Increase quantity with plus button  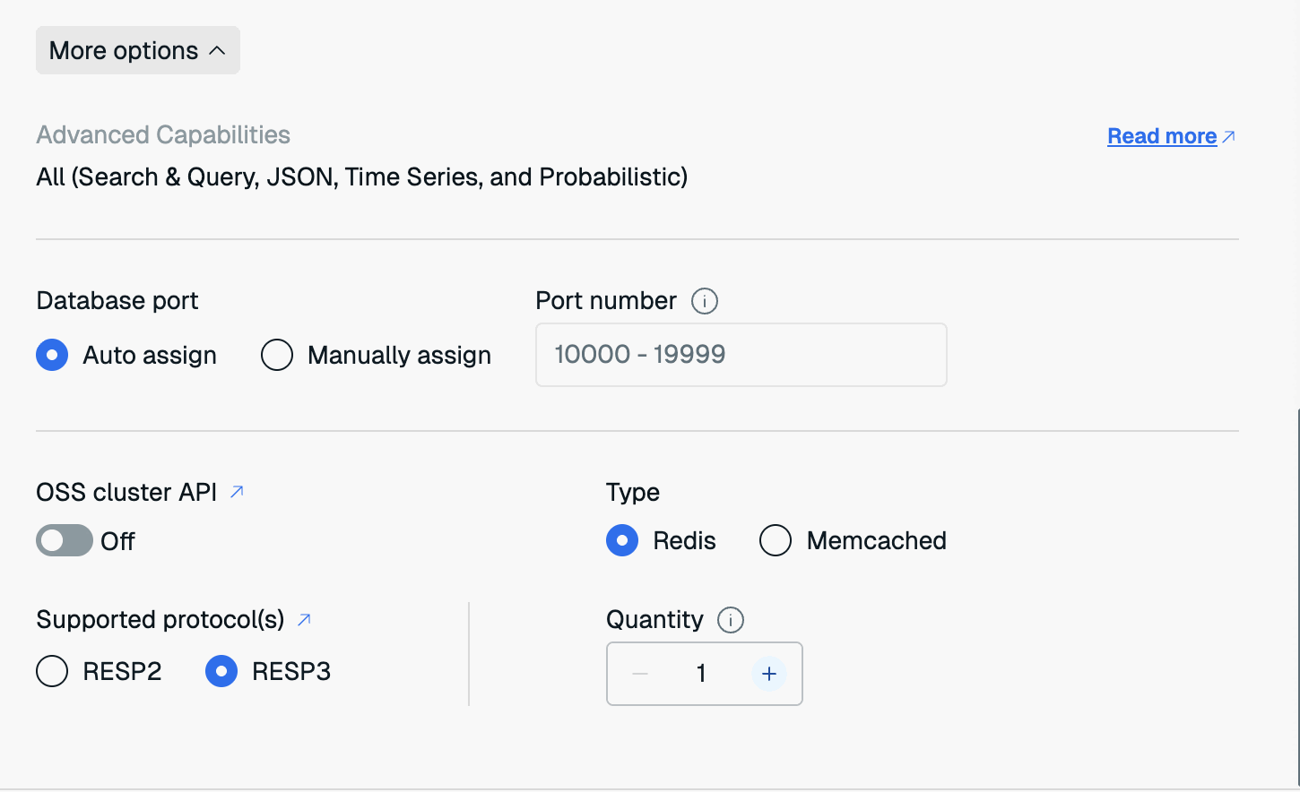[x=768, y=674]
